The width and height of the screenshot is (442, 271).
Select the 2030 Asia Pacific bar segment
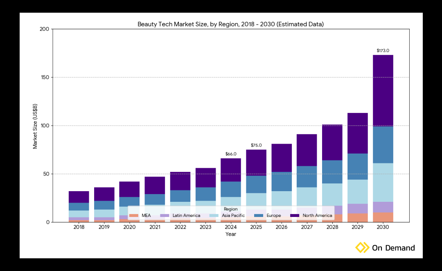point(383,182)
